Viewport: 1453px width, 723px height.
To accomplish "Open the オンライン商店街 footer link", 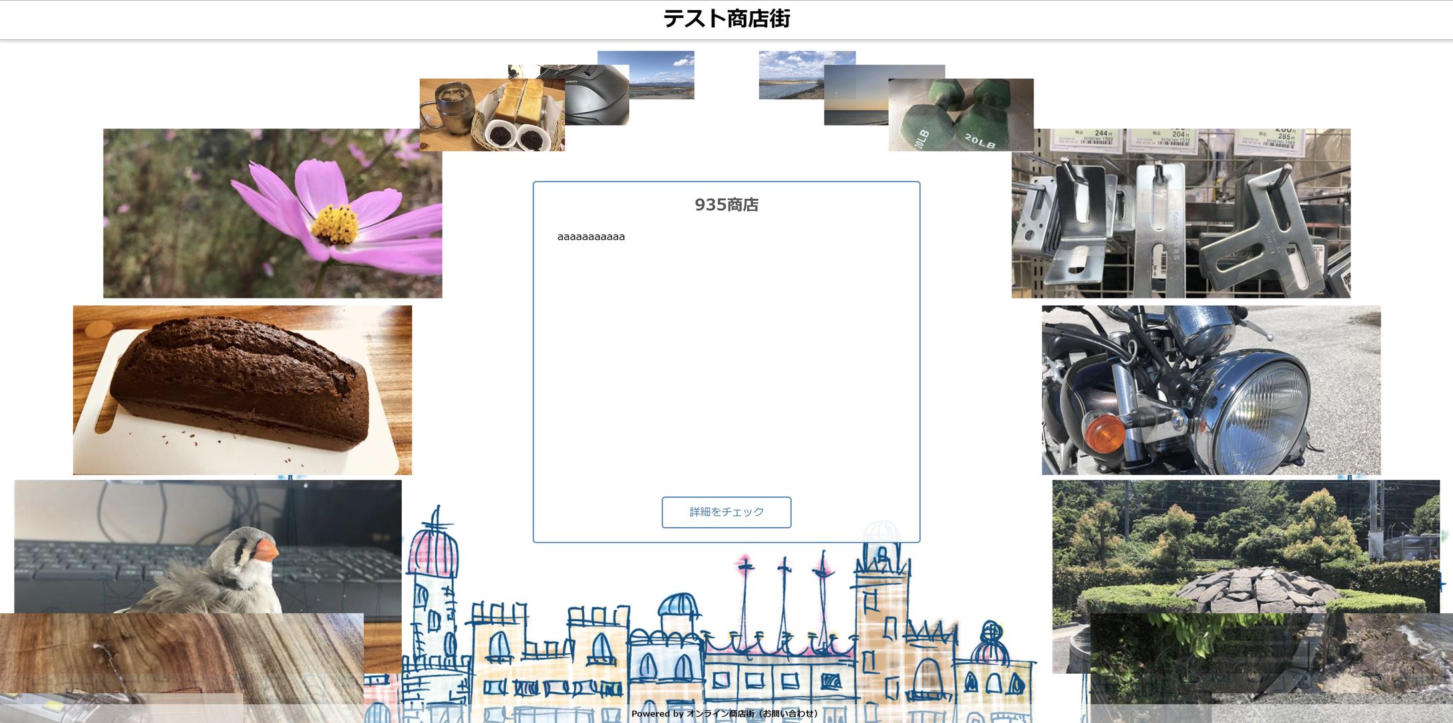I will (x=720, y=714).
